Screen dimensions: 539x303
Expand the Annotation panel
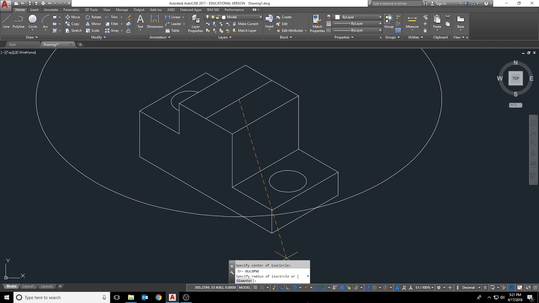pos(160,37)
